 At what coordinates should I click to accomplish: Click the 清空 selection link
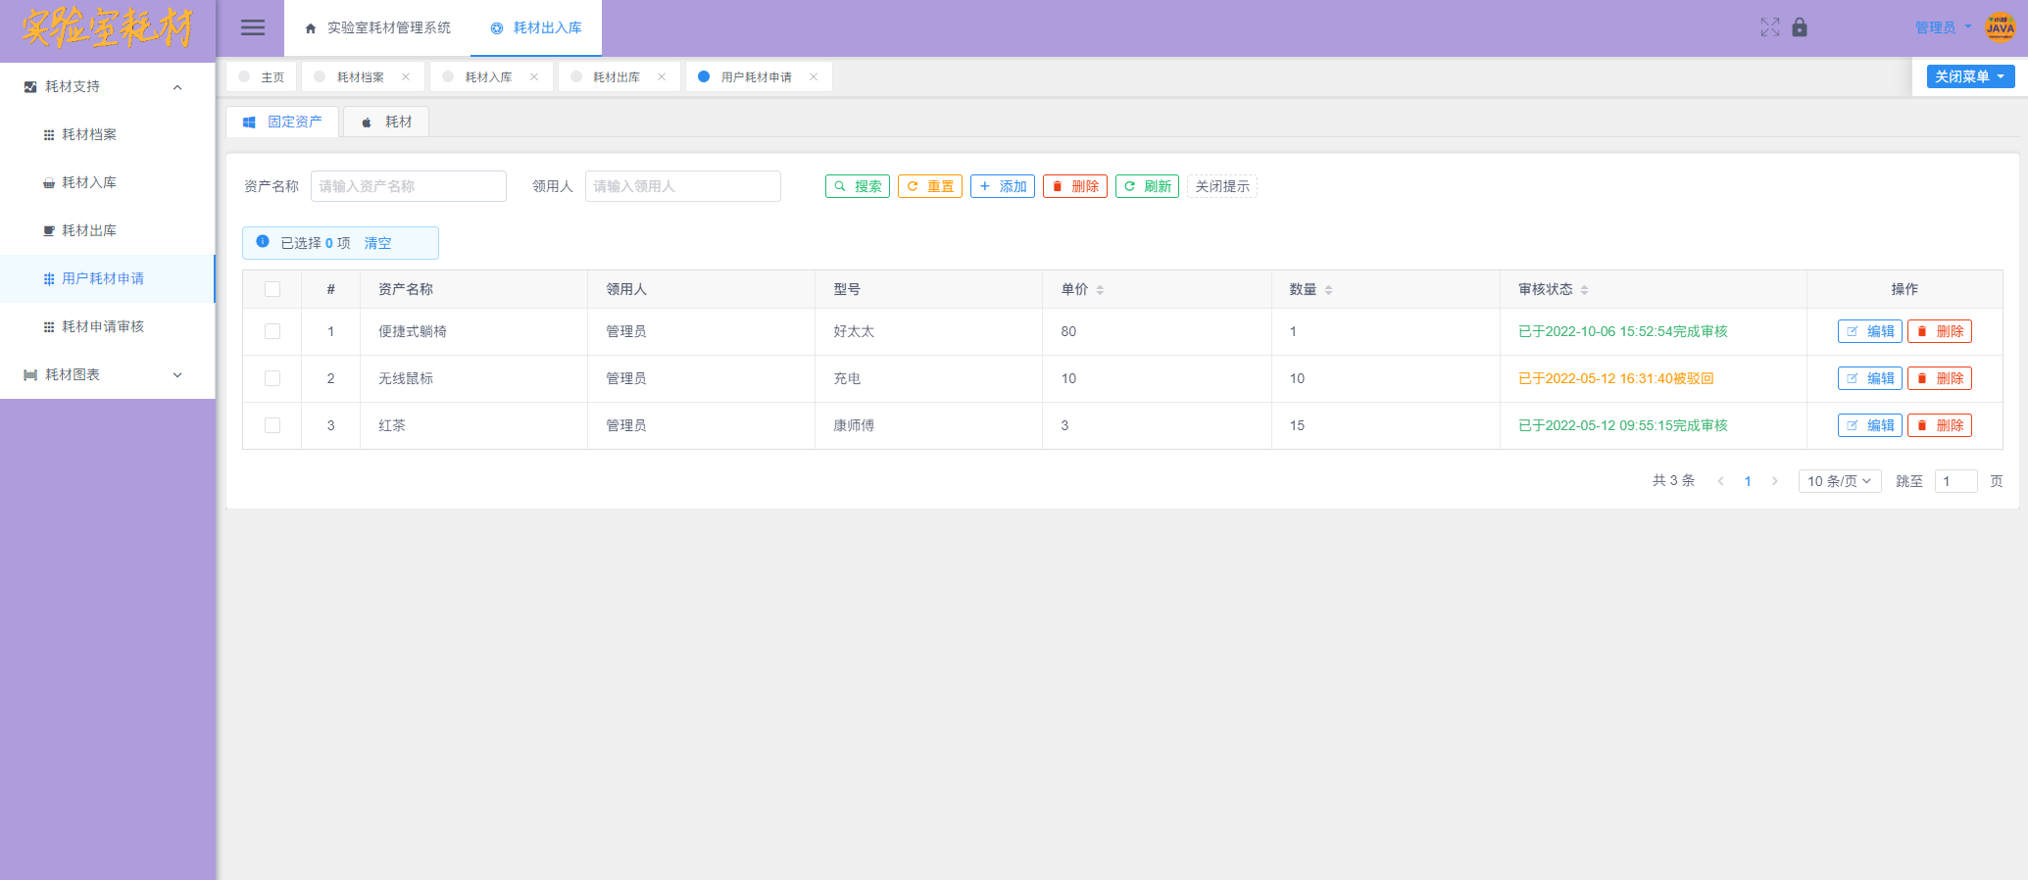[377, 243]
